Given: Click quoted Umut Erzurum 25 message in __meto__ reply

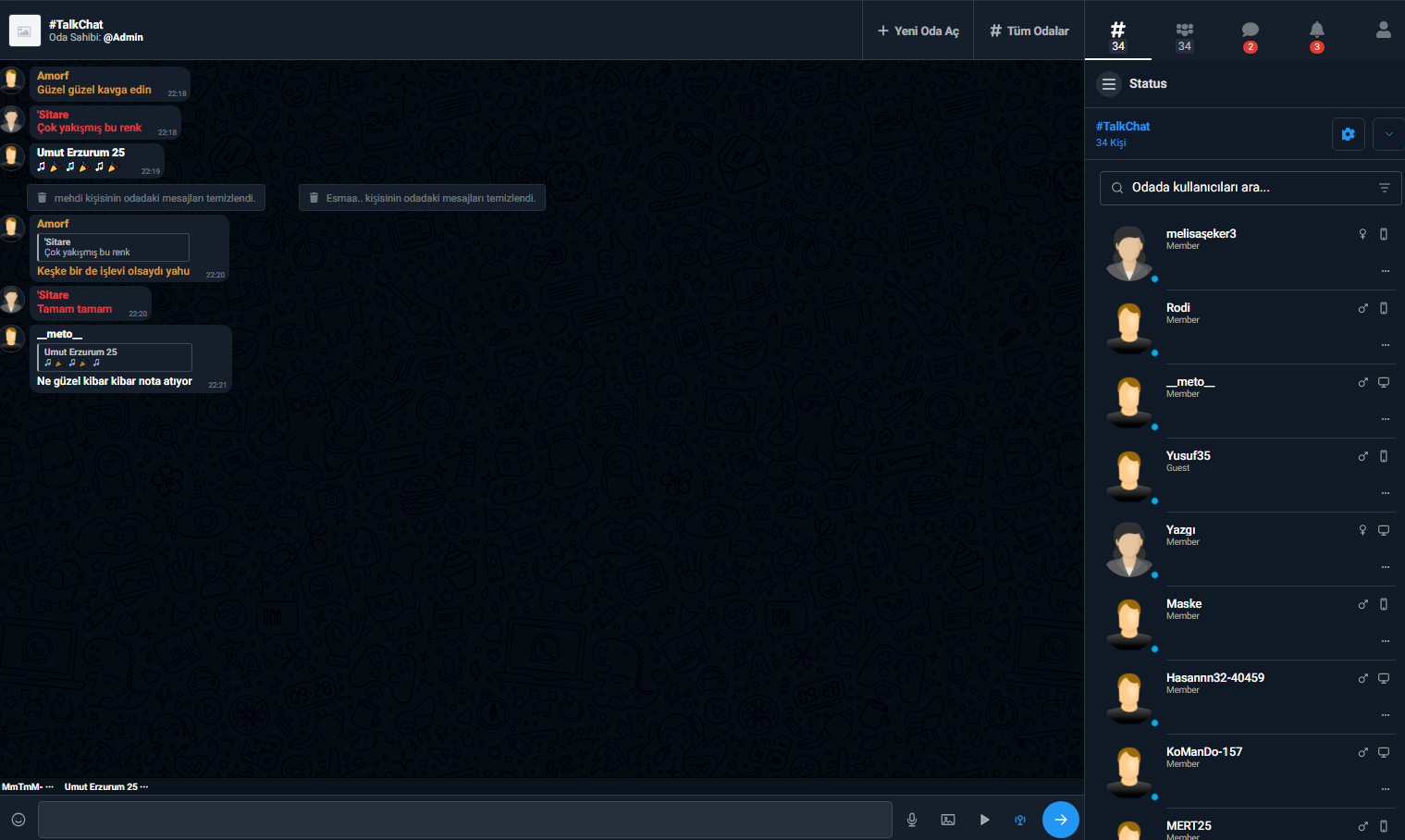Looking at the screenshot, I should coord(115,357).
